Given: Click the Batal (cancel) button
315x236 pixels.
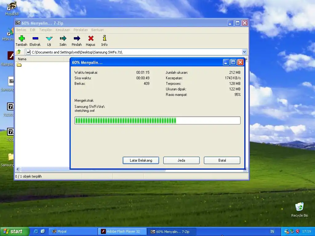Looking at the screenshot, I should (222, 160).
